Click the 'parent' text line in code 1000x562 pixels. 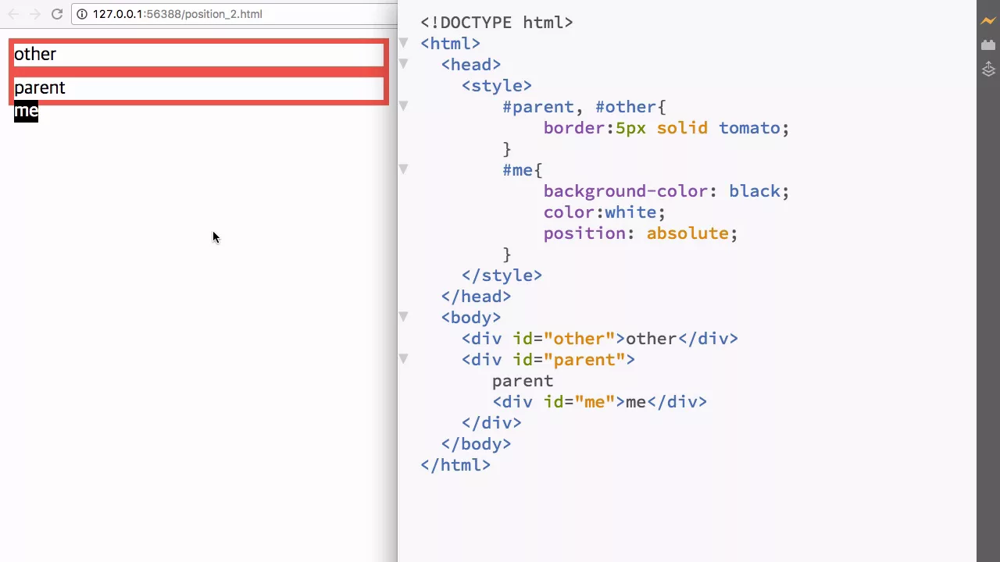pyautogui.click(x=523, y=381)
